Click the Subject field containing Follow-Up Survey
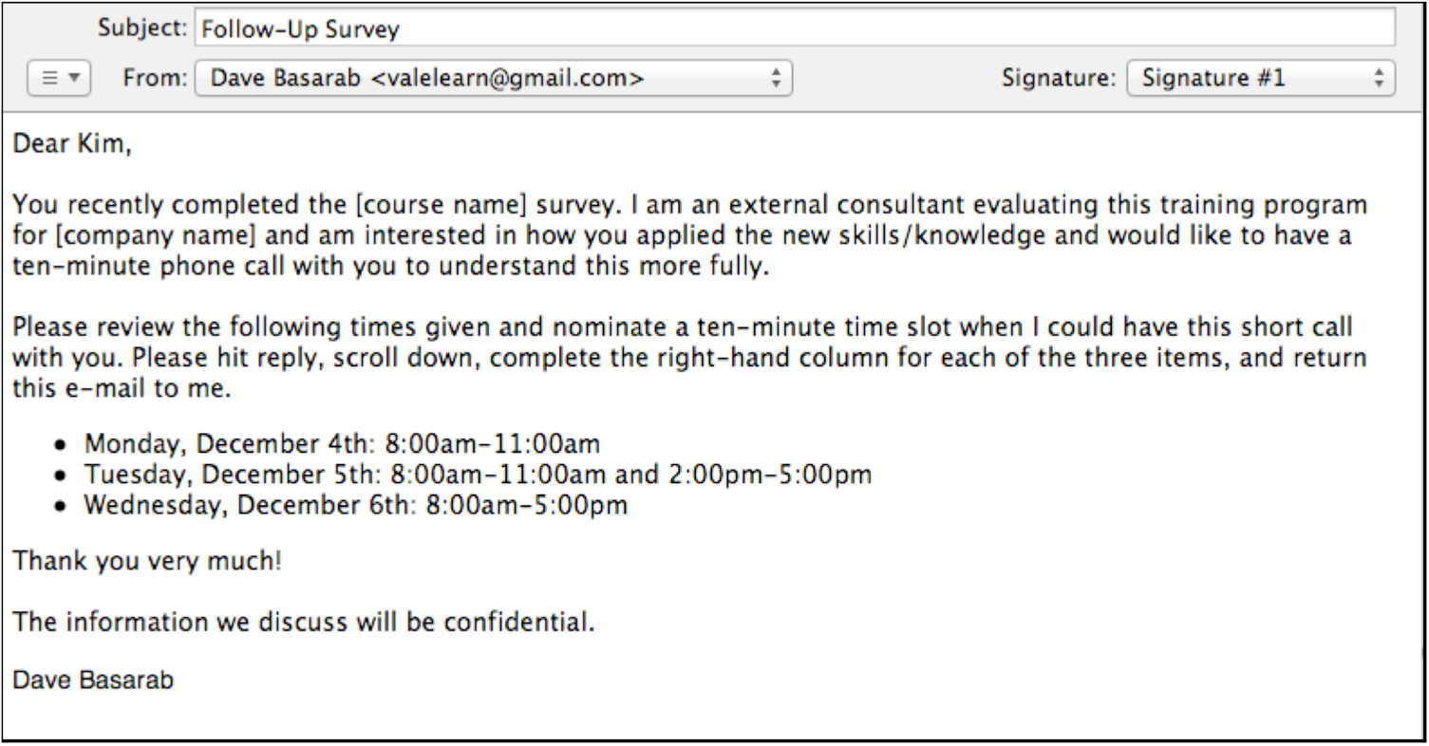This screenshot has height=746, width=1429. coord(794,29)
